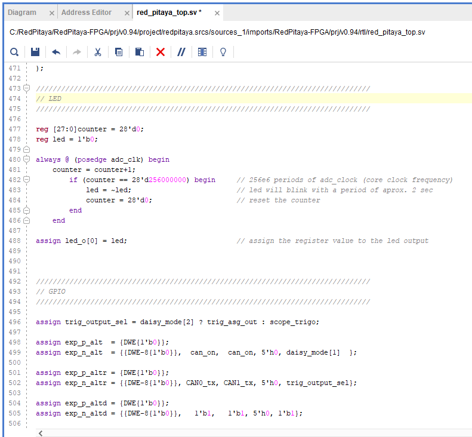Click the 'assign exp_n_altr' line

196,383
